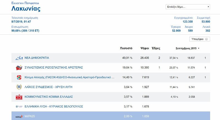
Task: Click the 14,40 % percentage cell
Action: point(127,77)
